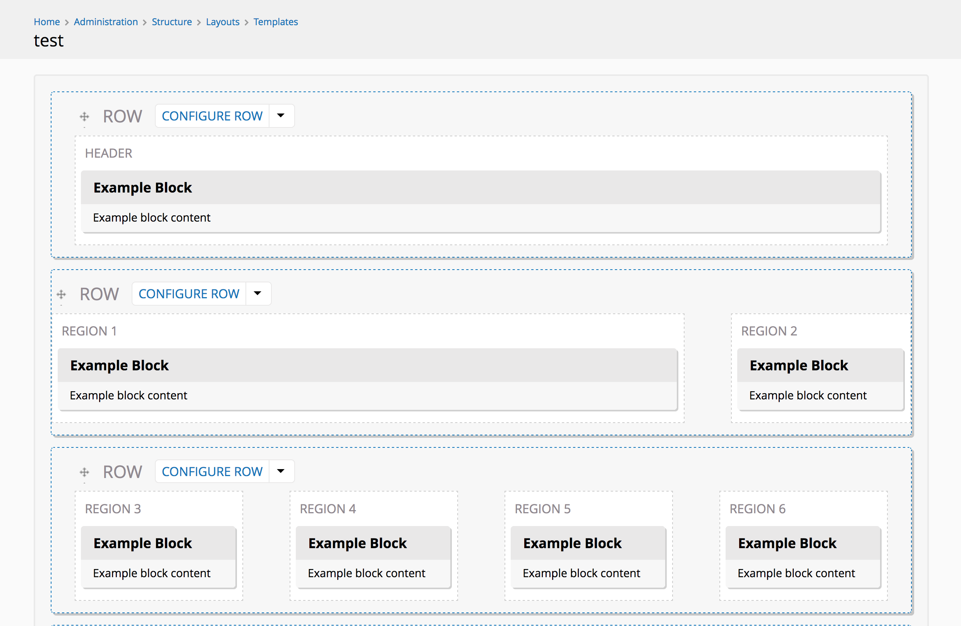Open the Administration breadcrumb link
Image resolution: width=961 pixels, height=626 pixels.
click(106, 22)
